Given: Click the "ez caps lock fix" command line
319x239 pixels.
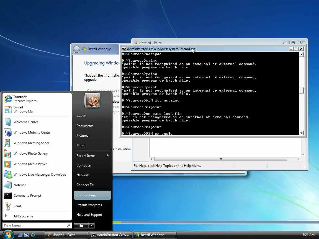Looking at the screenshot, I should click(151, 114).
